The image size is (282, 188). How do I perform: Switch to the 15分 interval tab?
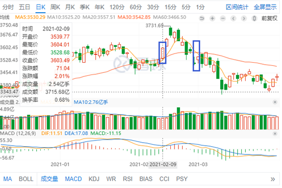tap(170, 7)
